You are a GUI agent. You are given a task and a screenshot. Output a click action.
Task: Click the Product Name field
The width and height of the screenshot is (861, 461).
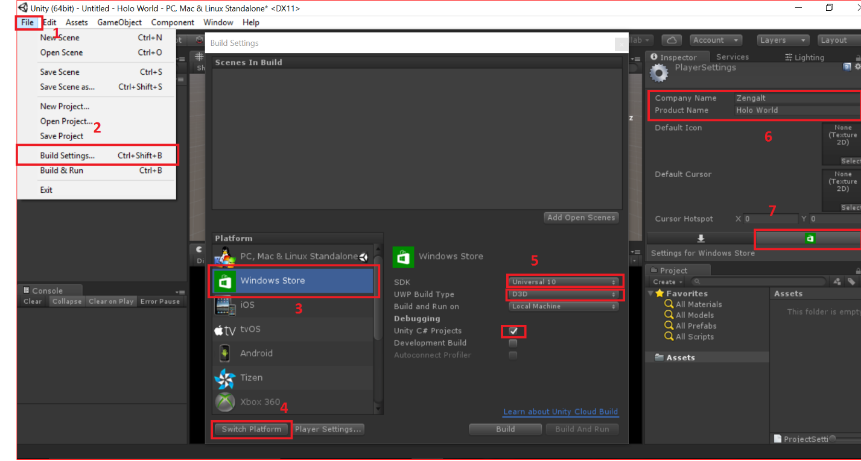[x=798, y=110]
